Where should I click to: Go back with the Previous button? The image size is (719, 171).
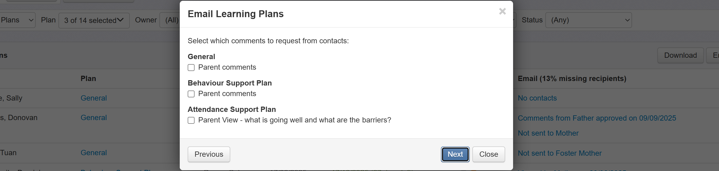click(209, 154)
